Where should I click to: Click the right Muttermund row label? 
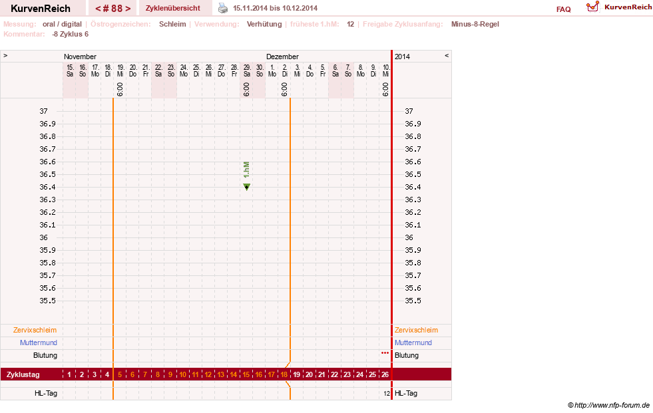point(413,343)
